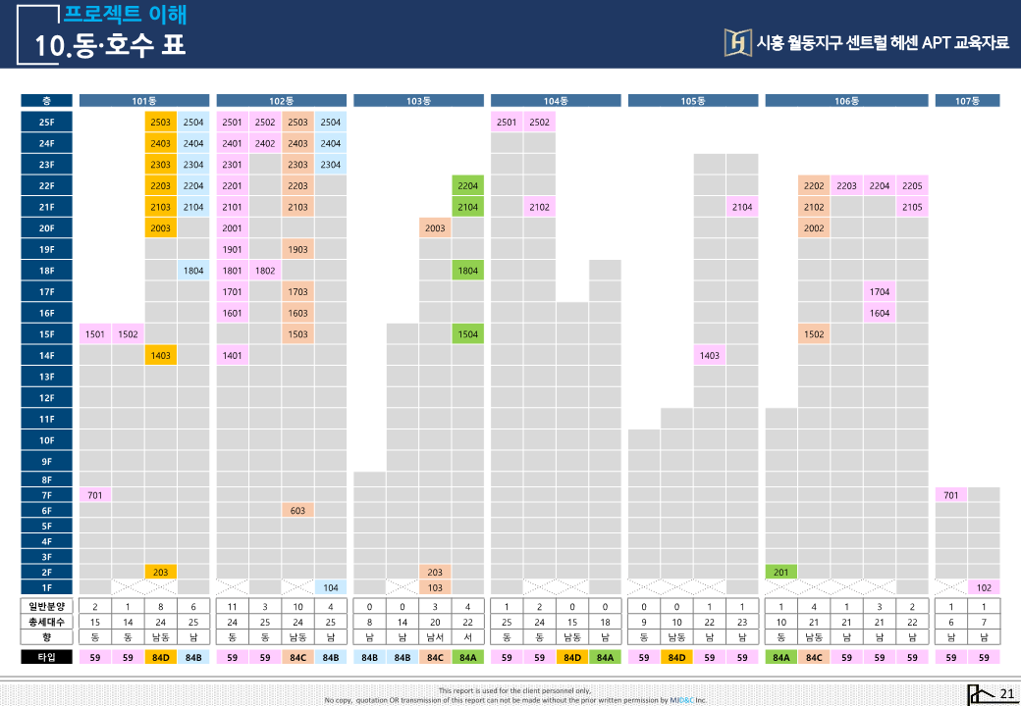Select the green 201 unit in 106동
This screenshot has height=706, width=1021.
[780, 572]
